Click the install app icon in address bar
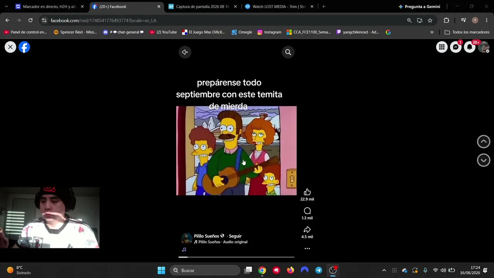The width and height of the screenshot is (494, 278). (420, 20)
